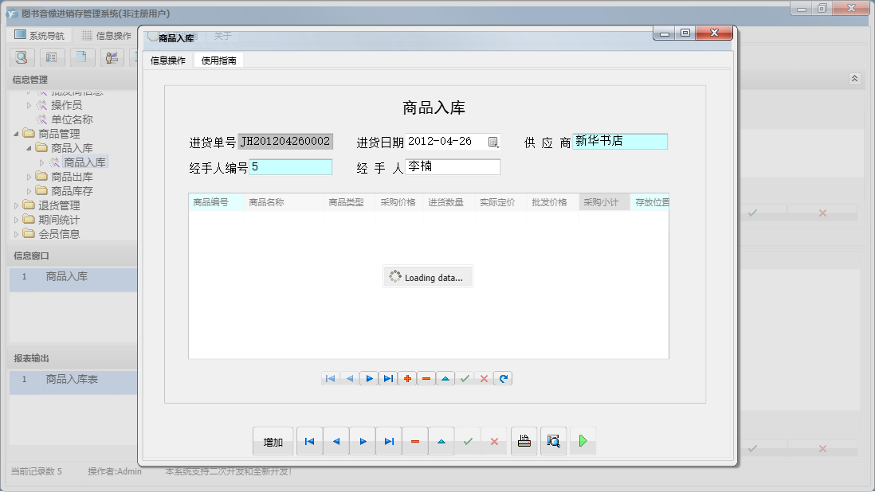Viewport: 875px width, 492px height.
Task: Click the red minus delete button in bottom toolbar
Action: (x=415, y=441)
